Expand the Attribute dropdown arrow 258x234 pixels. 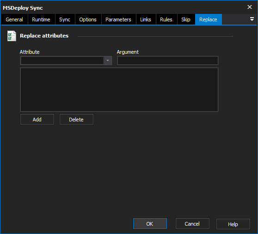click(108, 61)
